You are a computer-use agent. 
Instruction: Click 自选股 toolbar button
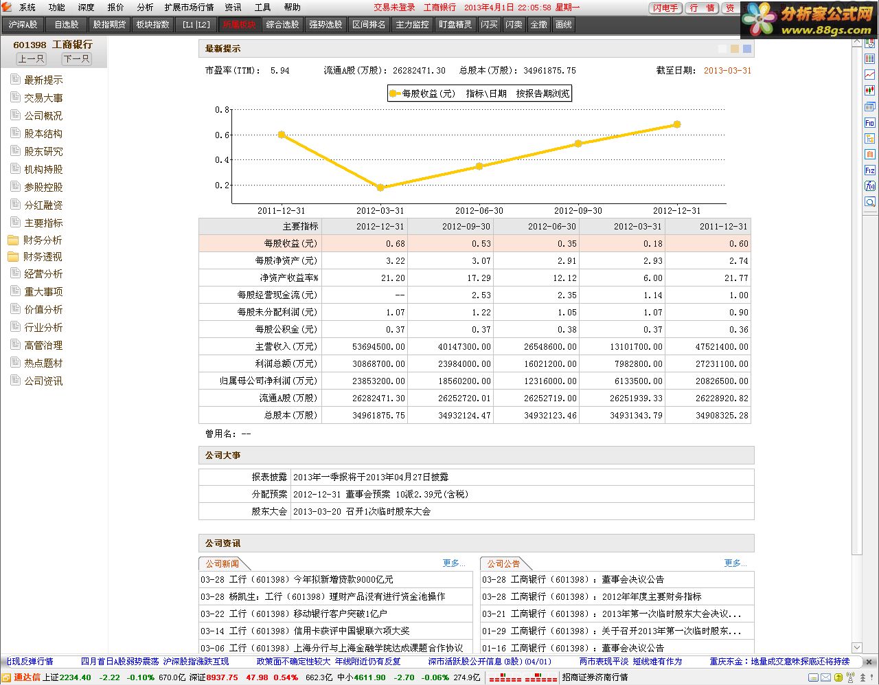coord(67,25)
